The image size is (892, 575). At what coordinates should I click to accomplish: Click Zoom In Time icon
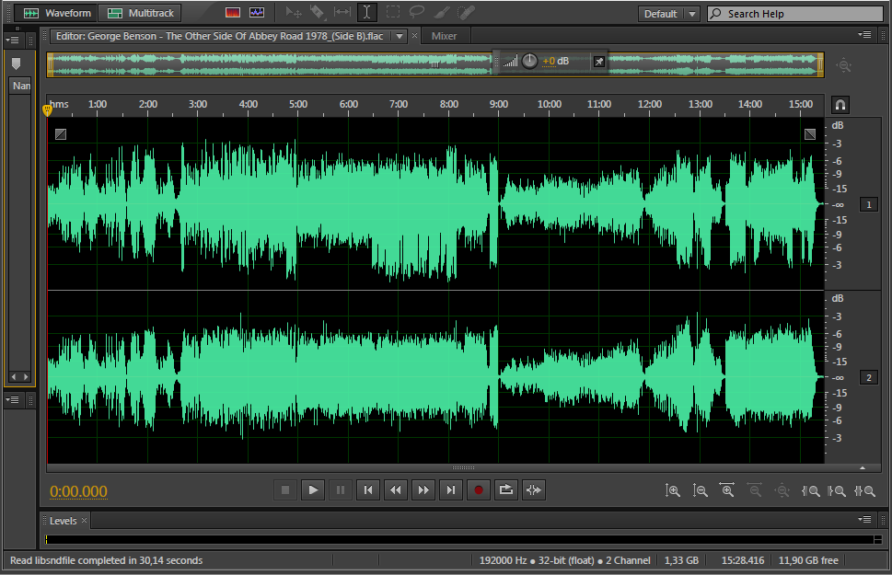(727, 490)
